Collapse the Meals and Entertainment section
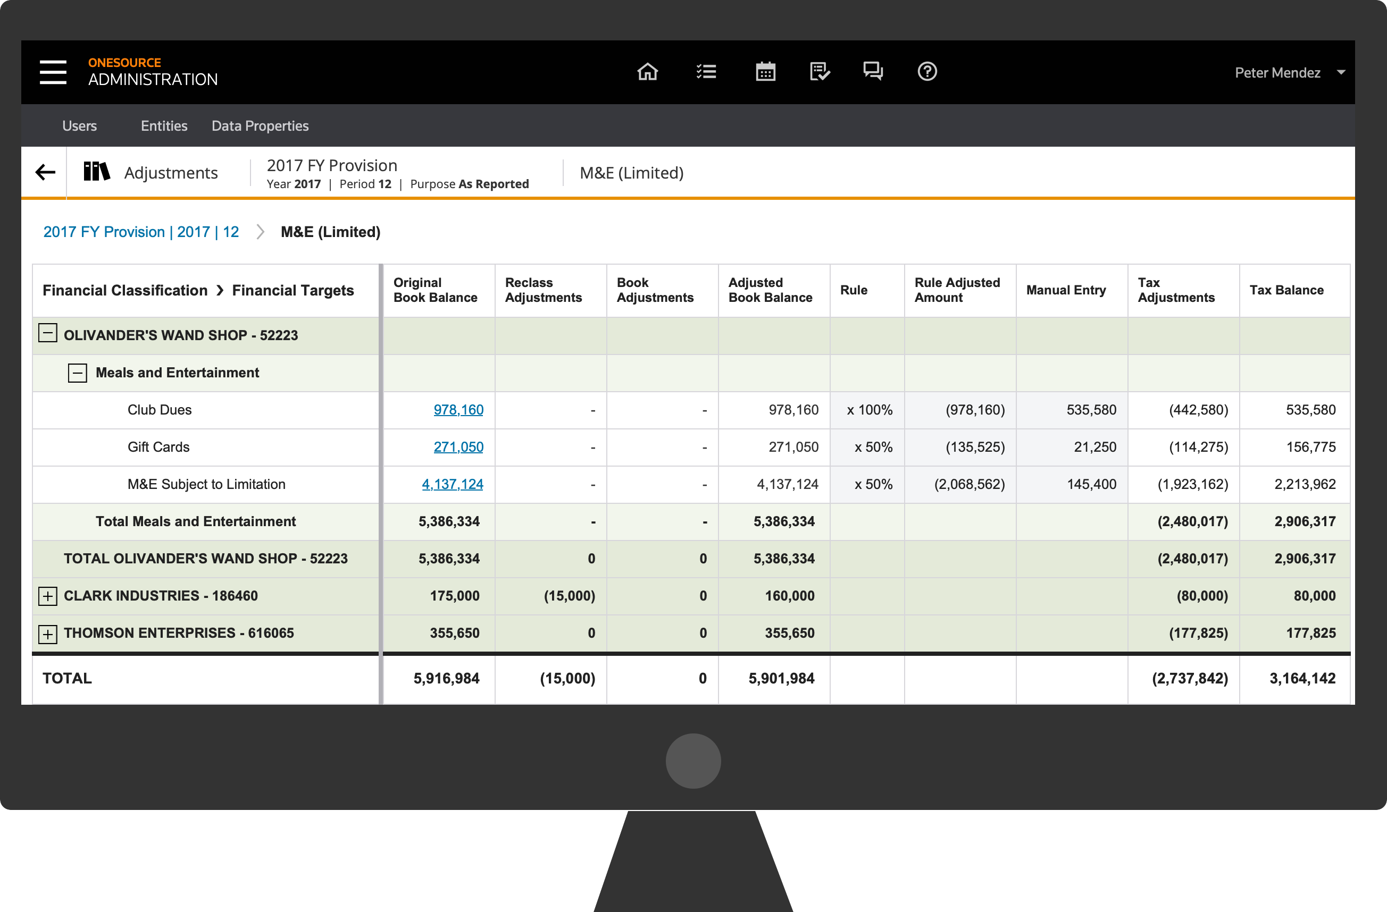Image resolution: width=1387 pixels, height=912 pixels. coord(77,373)
